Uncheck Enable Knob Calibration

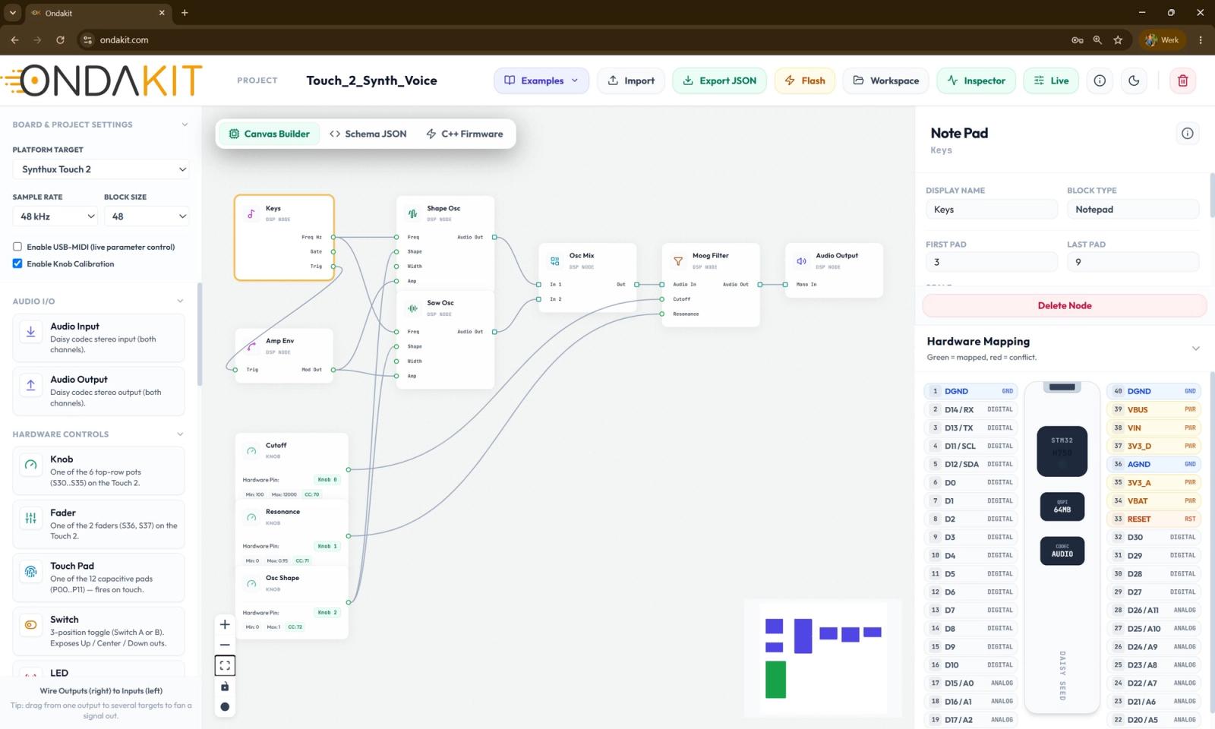[x=17, y=264]
